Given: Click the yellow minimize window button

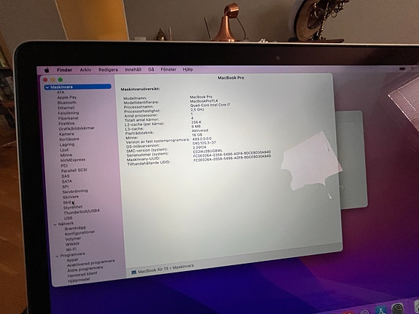Looking at the screenshot, I should 53,80.
